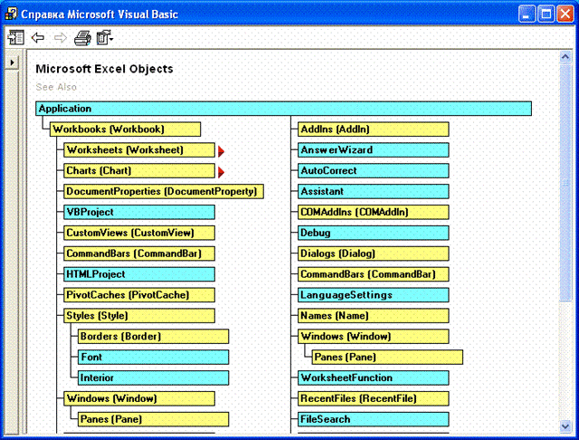
Task: Expand red arrow next to Charts (Chart)
Action: coord(221,172)
